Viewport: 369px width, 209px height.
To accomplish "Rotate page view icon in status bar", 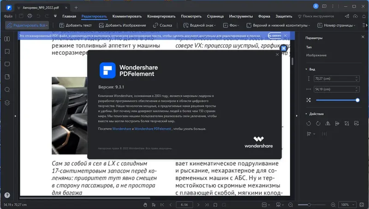I will click(x=215, y=205).
